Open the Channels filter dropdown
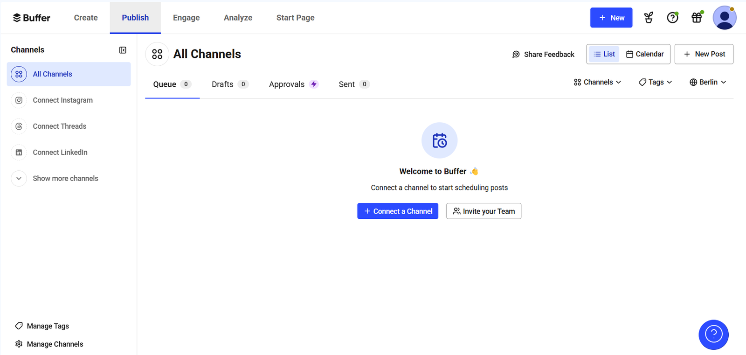The height and width of the screenshot is (355, 746). click(597, 82)
